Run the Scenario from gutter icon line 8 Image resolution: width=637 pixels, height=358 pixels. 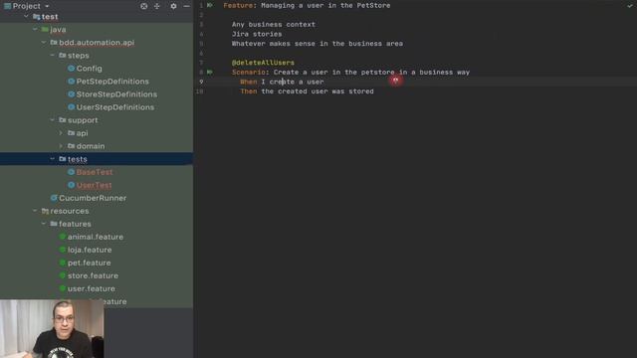[210, 72]
